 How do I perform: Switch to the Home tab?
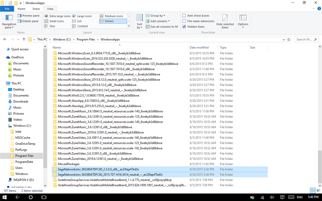pos(21,9)
